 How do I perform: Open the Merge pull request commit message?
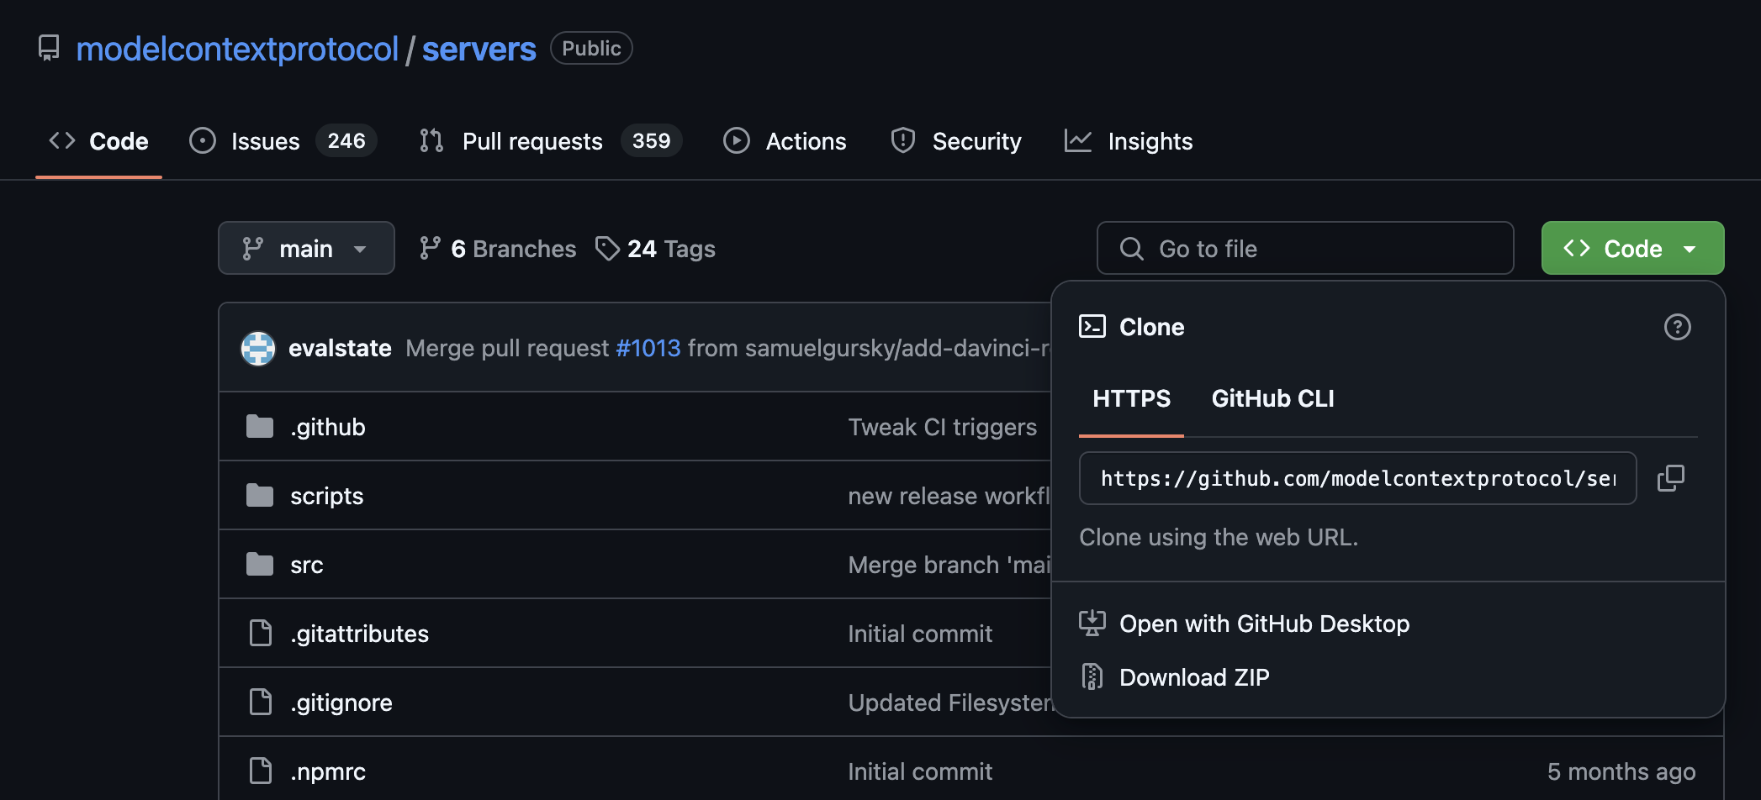[507, 348]
